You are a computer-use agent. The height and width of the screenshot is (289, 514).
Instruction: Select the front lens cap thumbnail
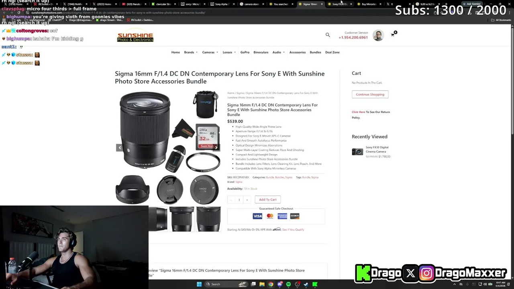click(x=169, y=189)
